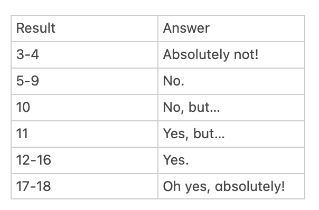Image resolution: width=319 pixels, height=210 pixels.
Task: Click the Result column header cell
Action: [85, 28]
